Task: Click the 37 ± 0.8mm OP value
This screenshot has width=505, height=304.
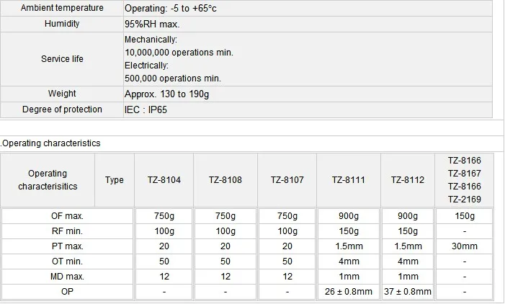Action: coord(408,292)
